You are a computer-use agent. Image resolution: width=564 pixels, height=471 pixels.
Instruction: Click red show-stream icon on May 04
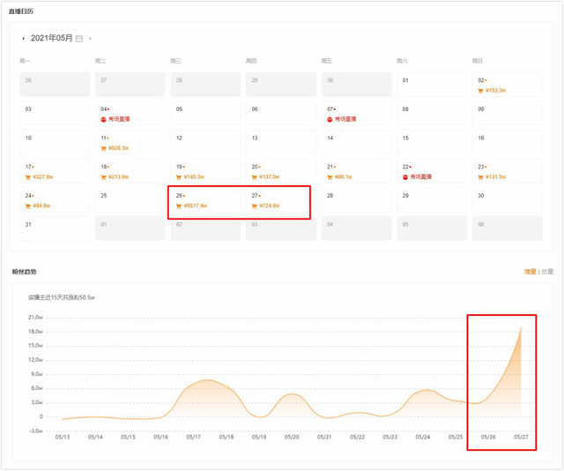tap(103, 119)
